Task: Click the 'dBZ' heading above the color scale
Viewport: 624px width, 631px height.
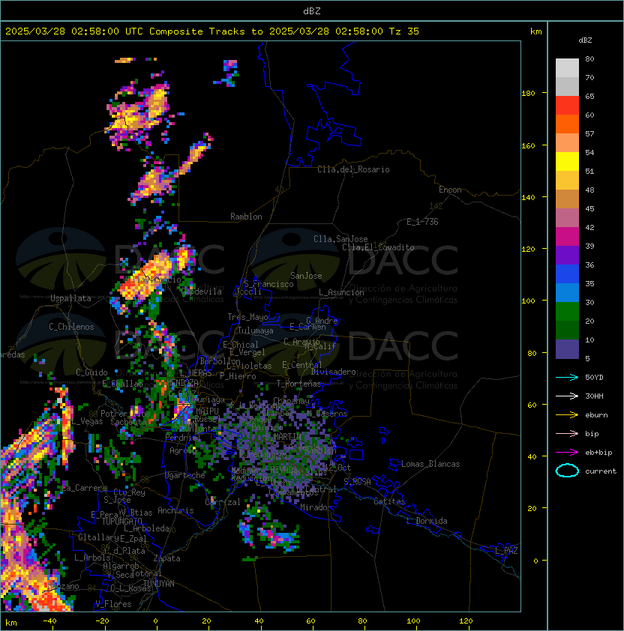Action: tap(585, 40)
